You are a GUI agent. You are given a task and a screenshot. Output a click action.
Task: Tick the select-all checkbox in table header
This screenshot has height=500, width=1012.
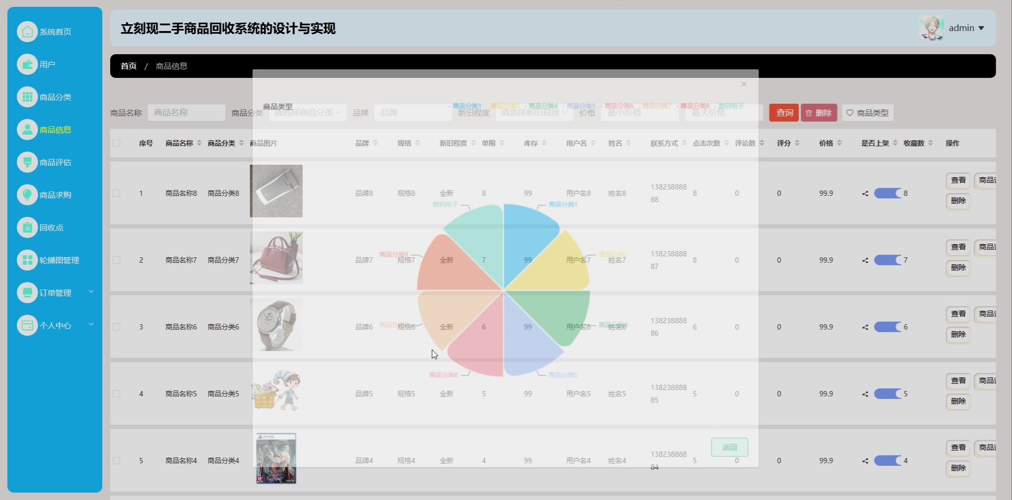point(116,143)
